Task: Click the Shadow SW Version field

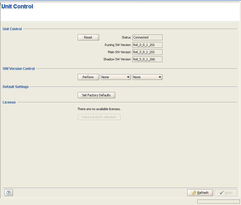Action: coord(147,59)
